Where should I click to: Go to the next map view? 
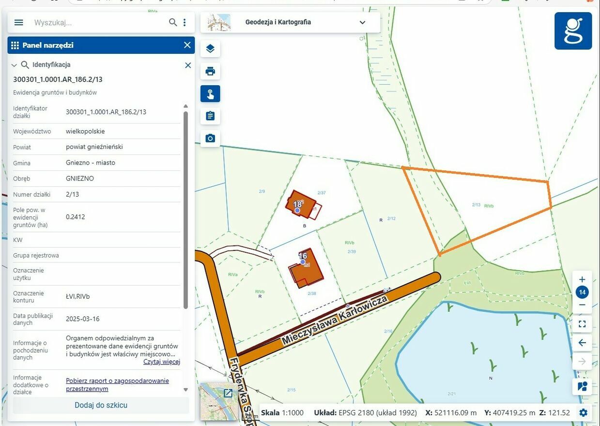[x=582, y=362]
